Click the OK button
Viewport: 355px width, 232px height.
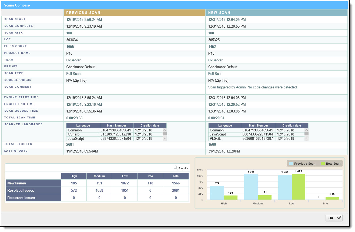tap(334, 218)
